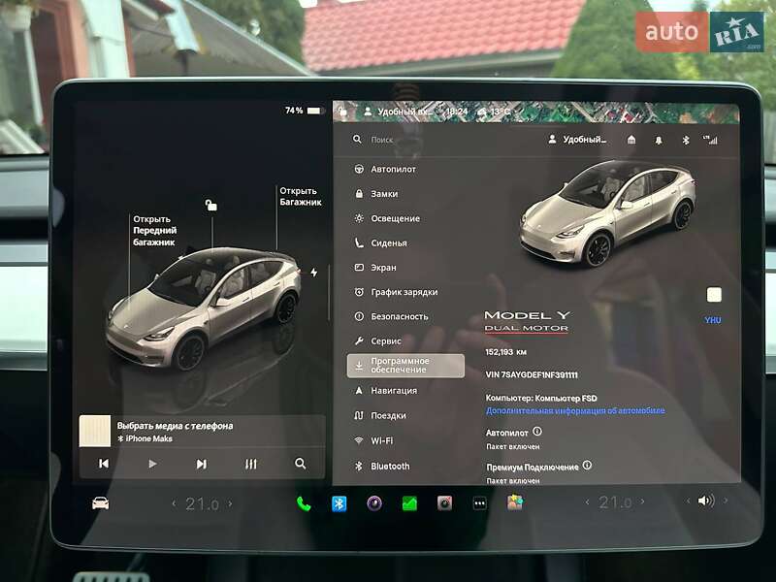The height and width of the screenshot is (582, 776).
Task: Open the energy graph app in dock
Action: [x=409, y=503]
